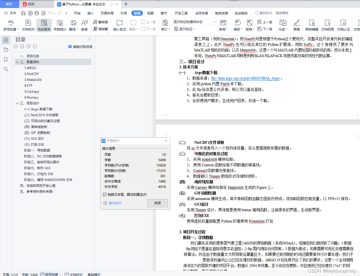Click the save document icon
360x276 pixels.
click(x=23, y=13)
